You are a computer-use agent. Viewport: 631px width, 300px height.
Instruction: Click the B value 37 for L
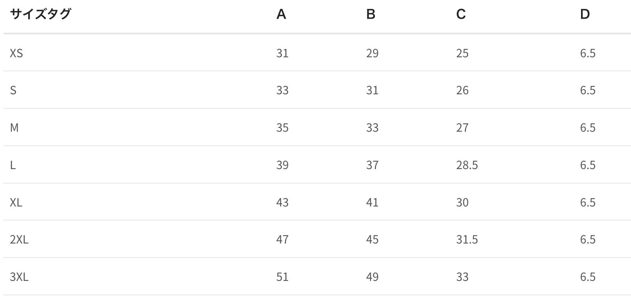tap(372, 165)
